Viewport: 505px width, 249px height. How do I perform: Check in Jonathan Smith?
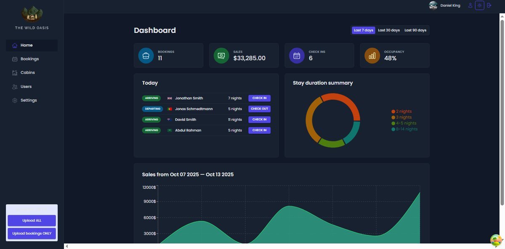tap(259, 98)
